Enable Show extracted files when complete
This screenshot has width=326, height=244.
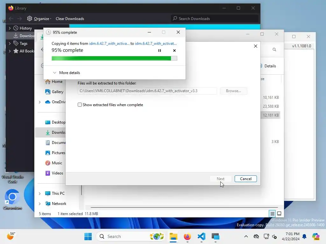click(x=80, y=105)
